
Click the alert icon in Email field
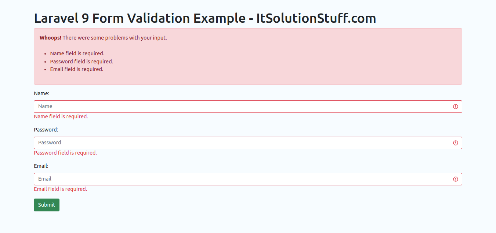[x=456, y=179]
